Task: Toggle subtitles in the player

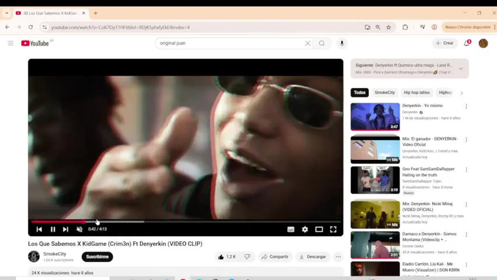Action: coord(291,229)
